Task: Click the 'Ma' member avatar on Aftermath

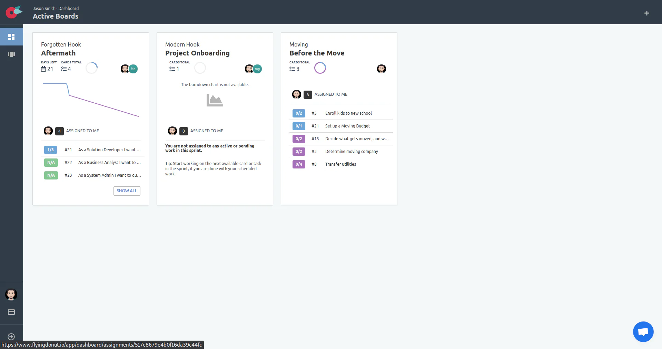Action: [x=133, y=69]
